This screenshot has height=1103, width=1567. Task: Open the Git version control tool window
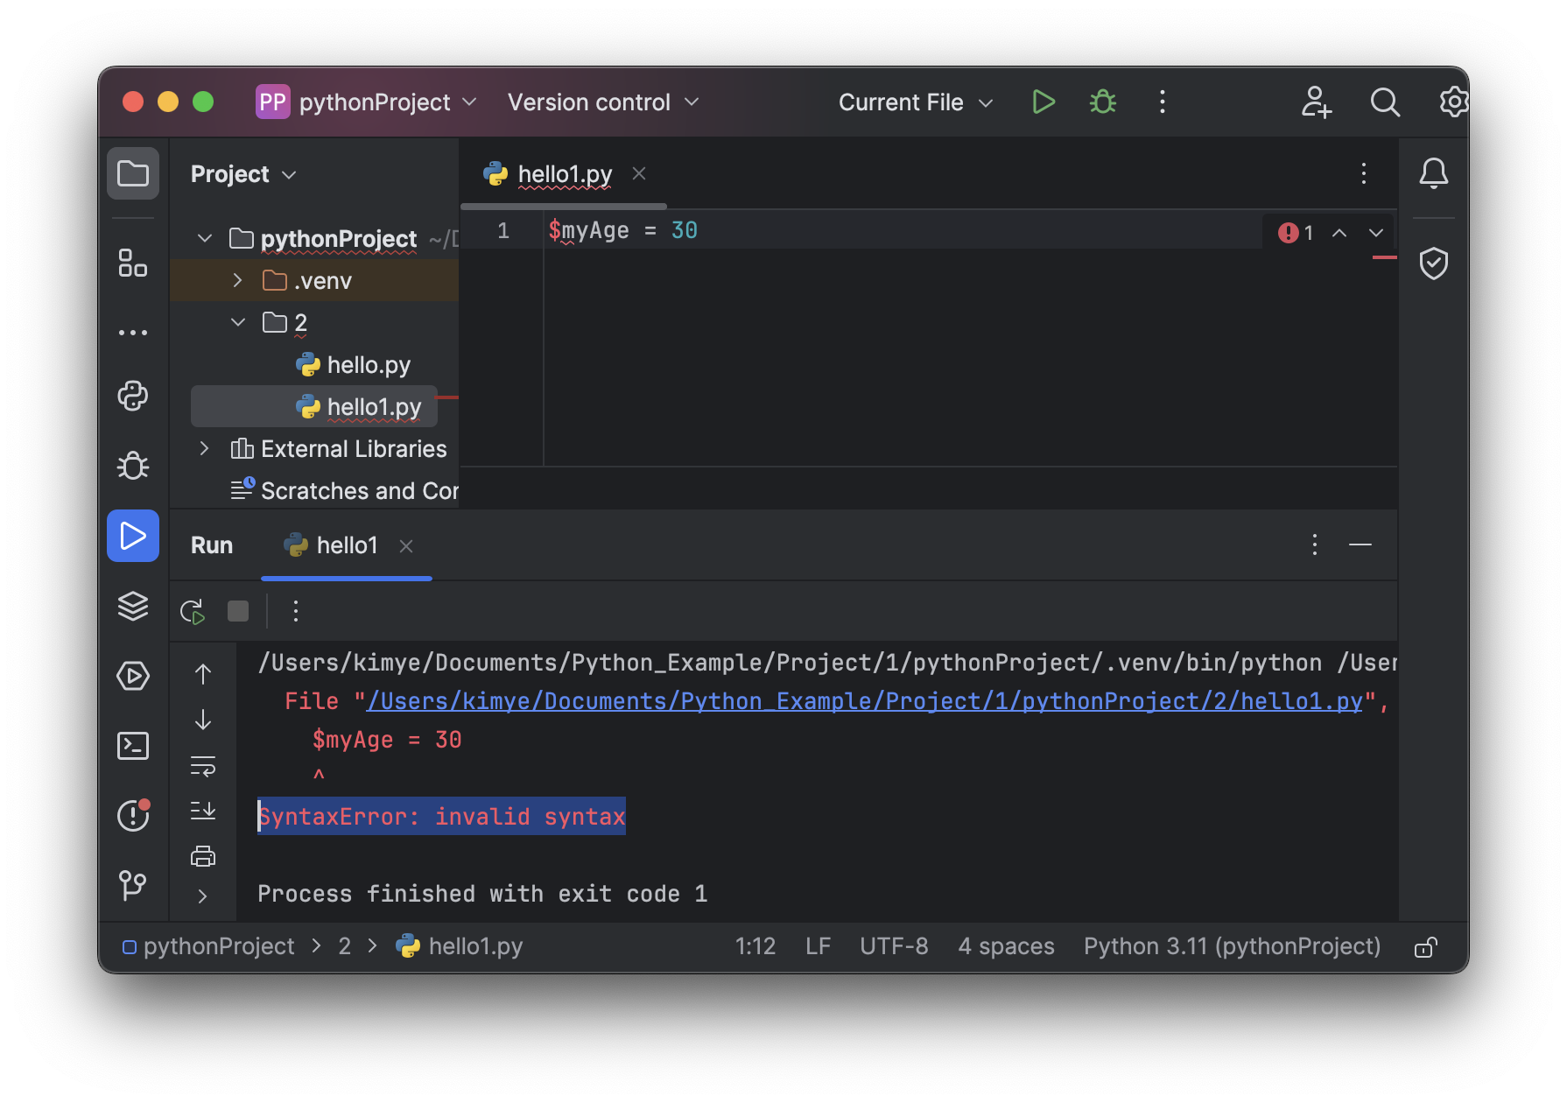pyautogui.click(x=133, y=884)
